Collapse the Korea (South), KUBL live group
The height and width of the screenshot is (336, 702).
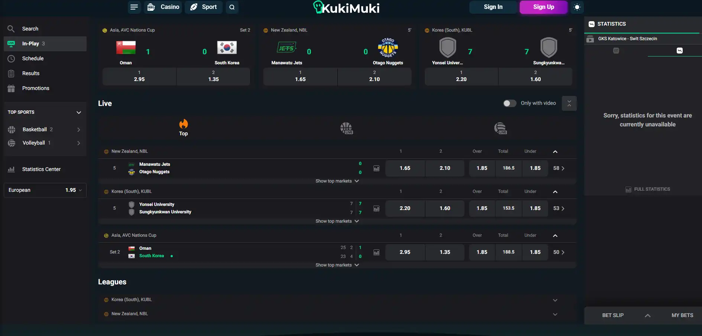click(555, 192)
